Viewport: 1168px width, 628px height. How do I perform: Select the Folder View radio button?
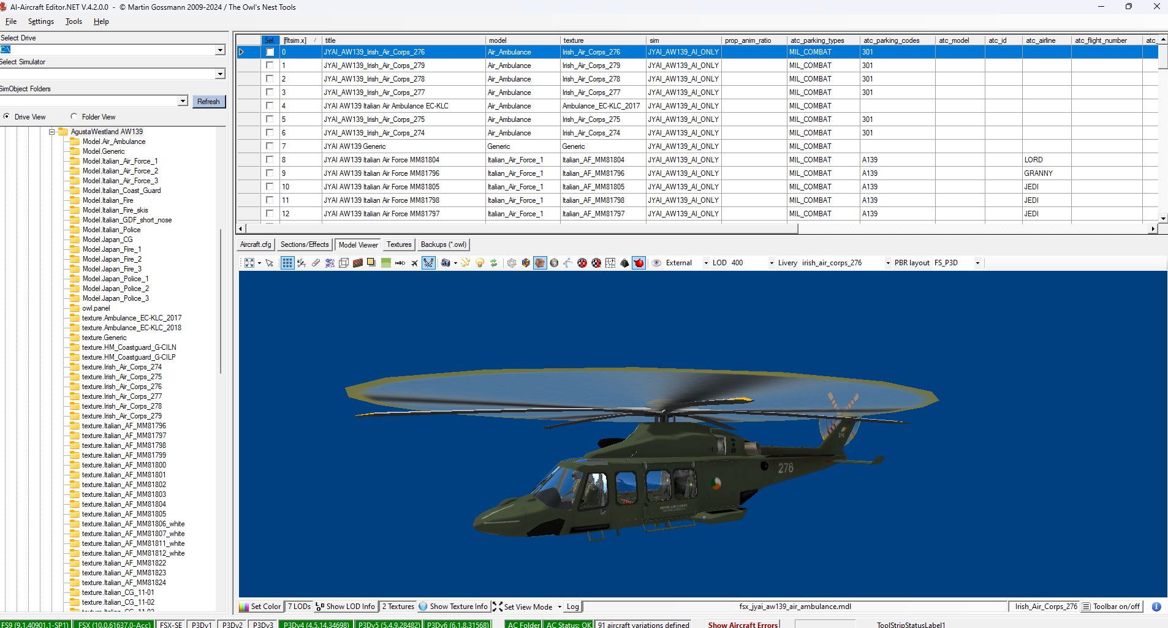pyautogui.click(x=74, y=116)
